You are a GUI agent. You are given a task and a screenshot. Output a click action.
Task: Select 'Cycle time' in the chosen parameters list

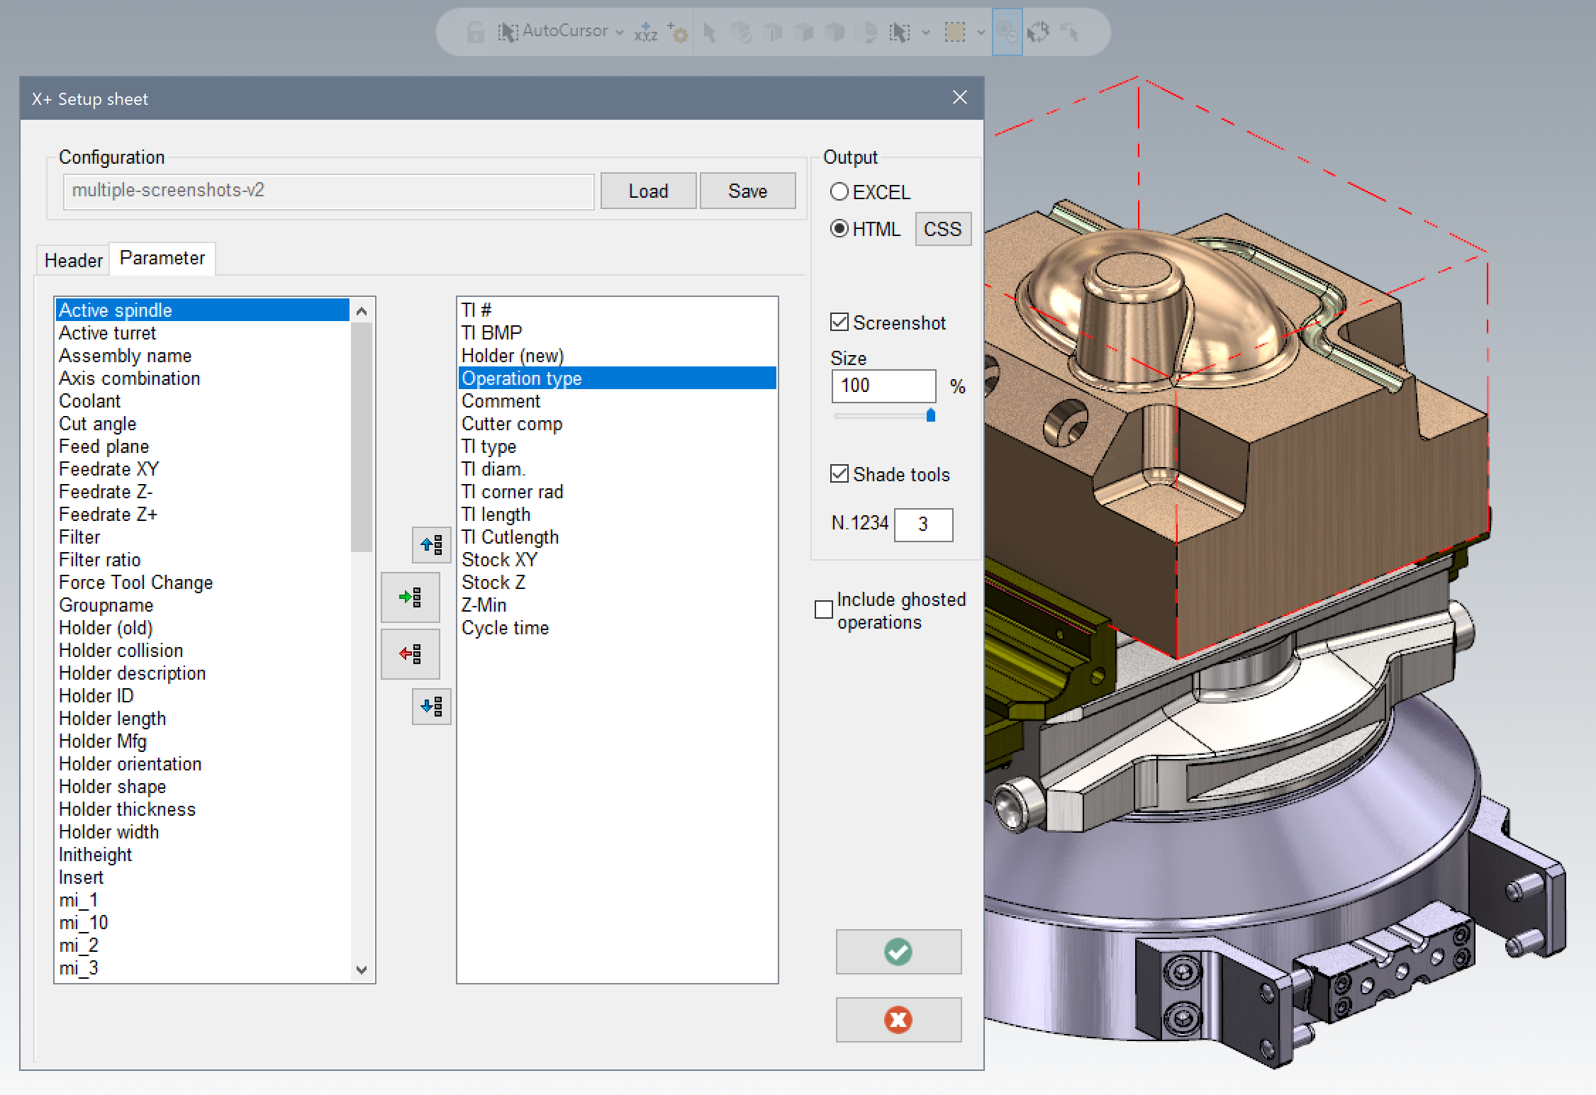[617, 628]
